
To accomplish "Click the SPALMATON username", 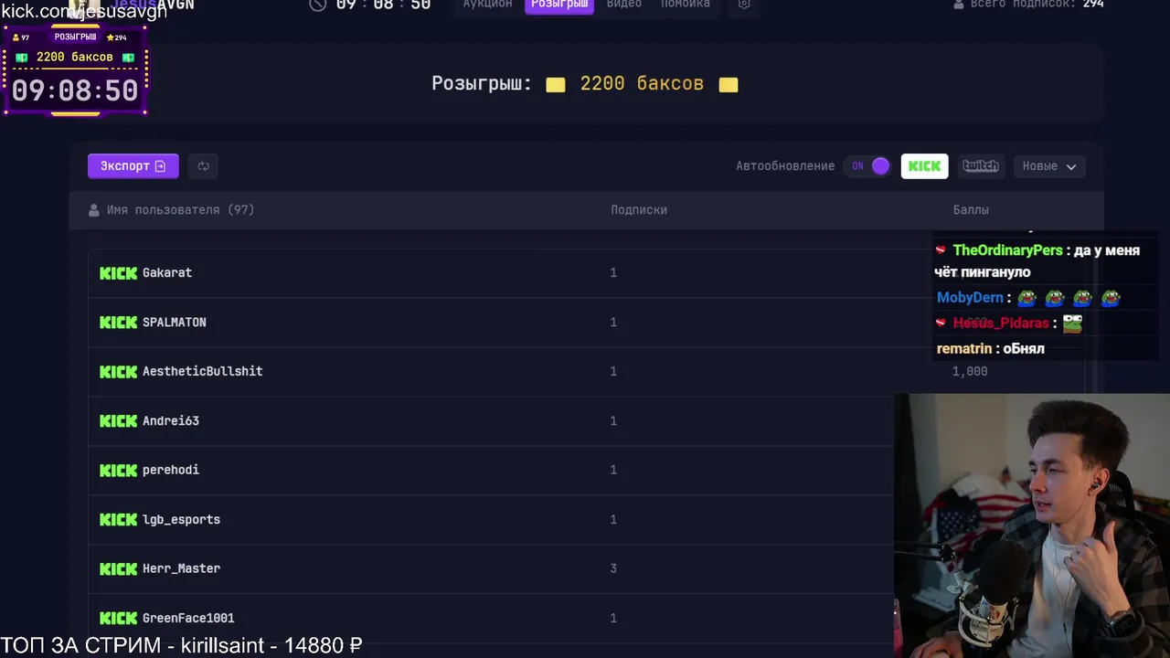I will 175,323.
